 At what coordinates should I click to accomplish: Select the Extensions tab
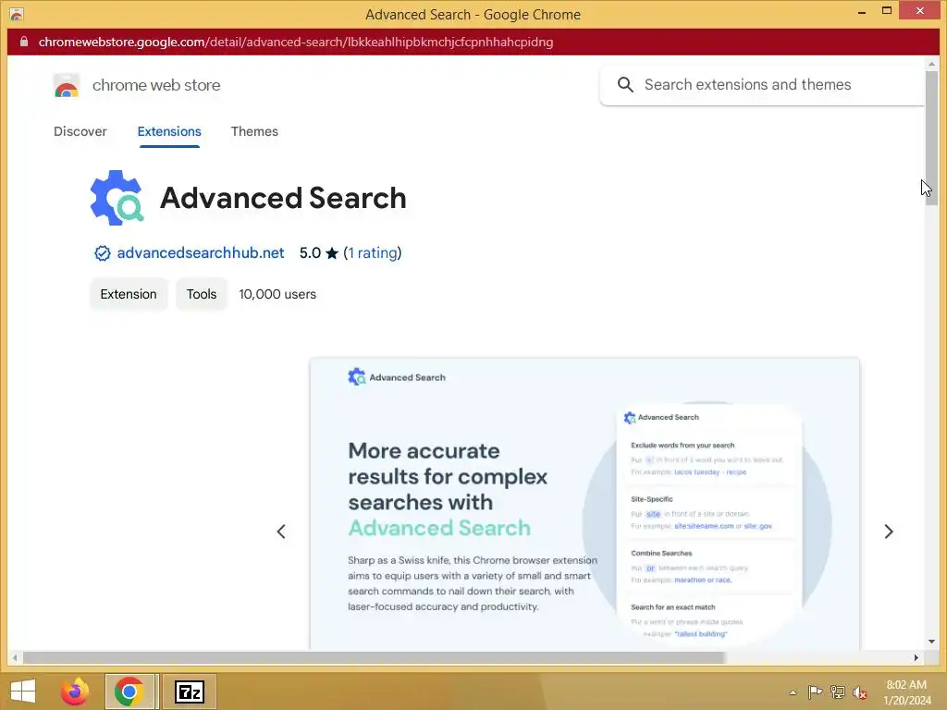click(169, 131)
